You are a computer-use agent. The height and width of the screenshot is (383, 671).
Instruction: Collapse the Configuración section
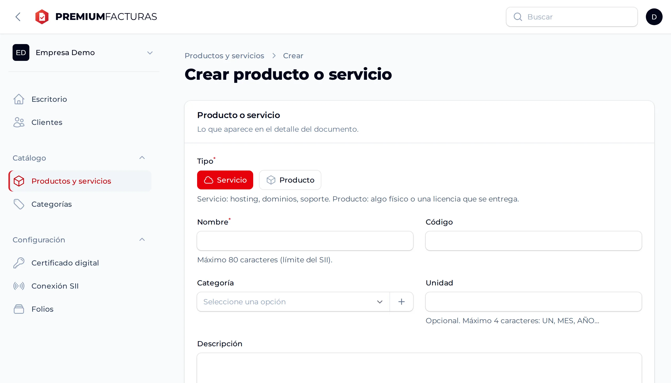coord(142,240)
